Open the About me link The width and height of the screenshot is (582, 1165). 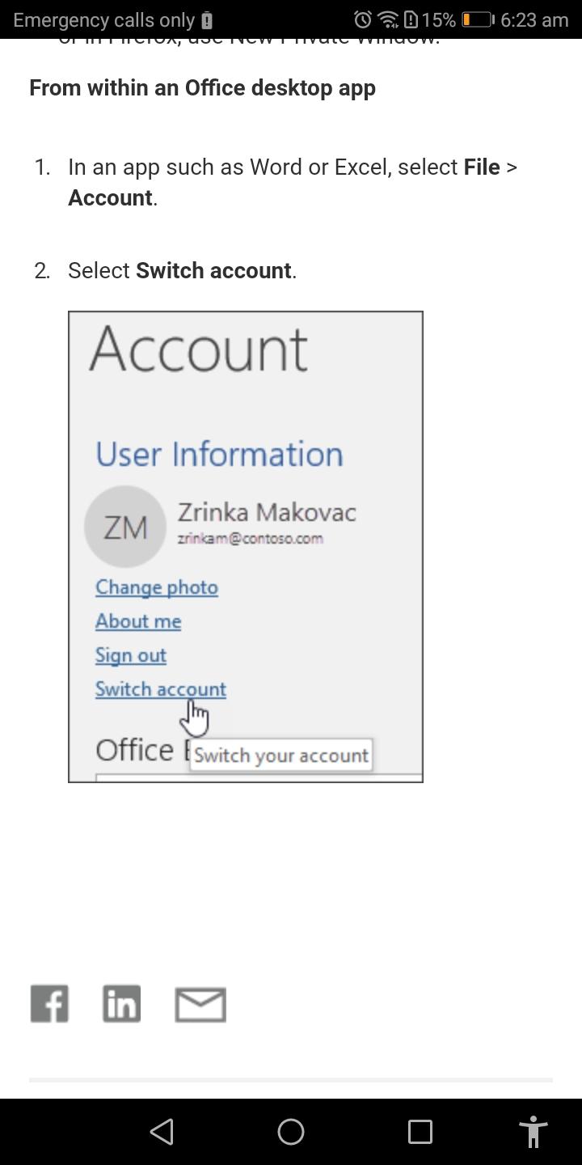tap(137, 621)
